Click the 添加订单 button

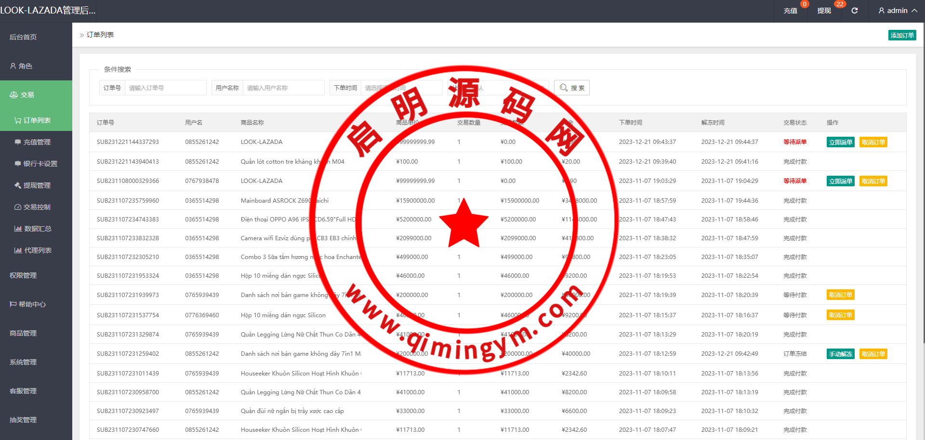[902, 35]
